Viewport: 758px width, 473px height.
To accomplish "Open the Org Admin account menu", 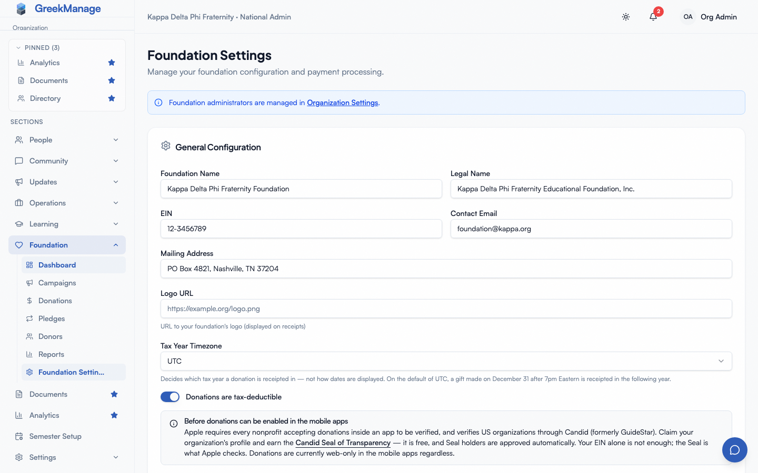I will [709, 17].
